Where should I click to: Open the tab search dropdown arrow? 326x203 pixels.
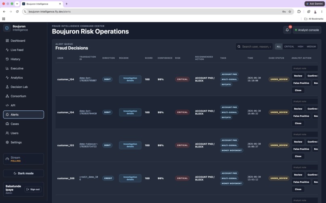tap(17, 4)
